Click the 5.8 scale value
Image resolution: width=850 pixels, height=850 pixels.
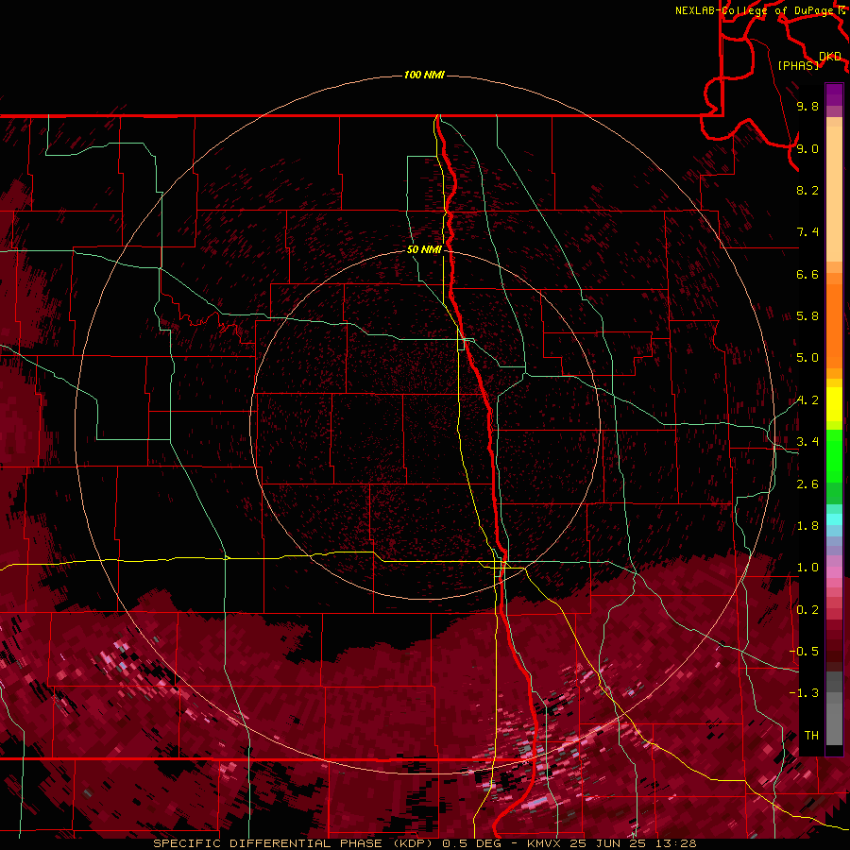point(807,316)
